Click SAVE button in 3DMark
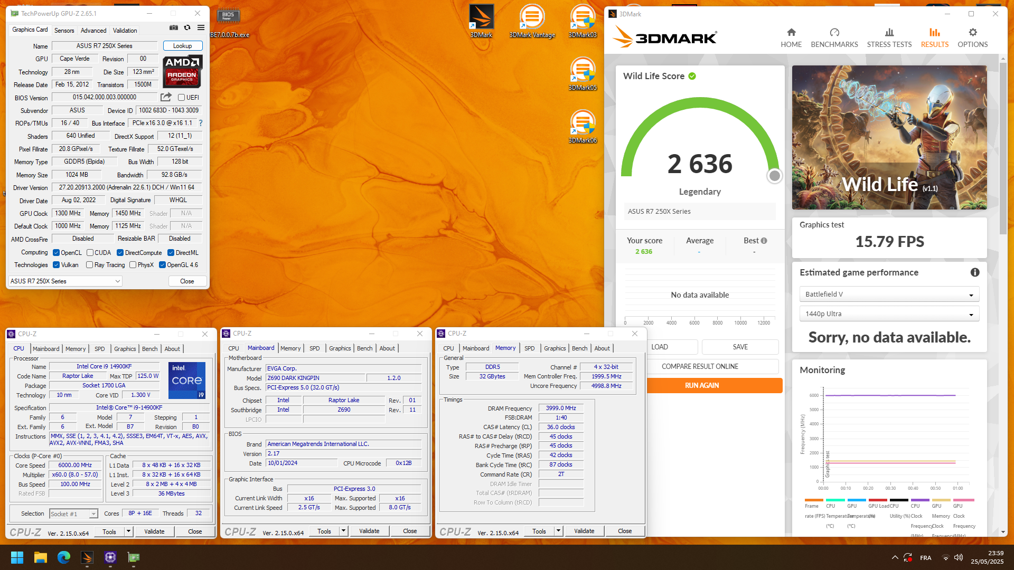 click(740, 347)
